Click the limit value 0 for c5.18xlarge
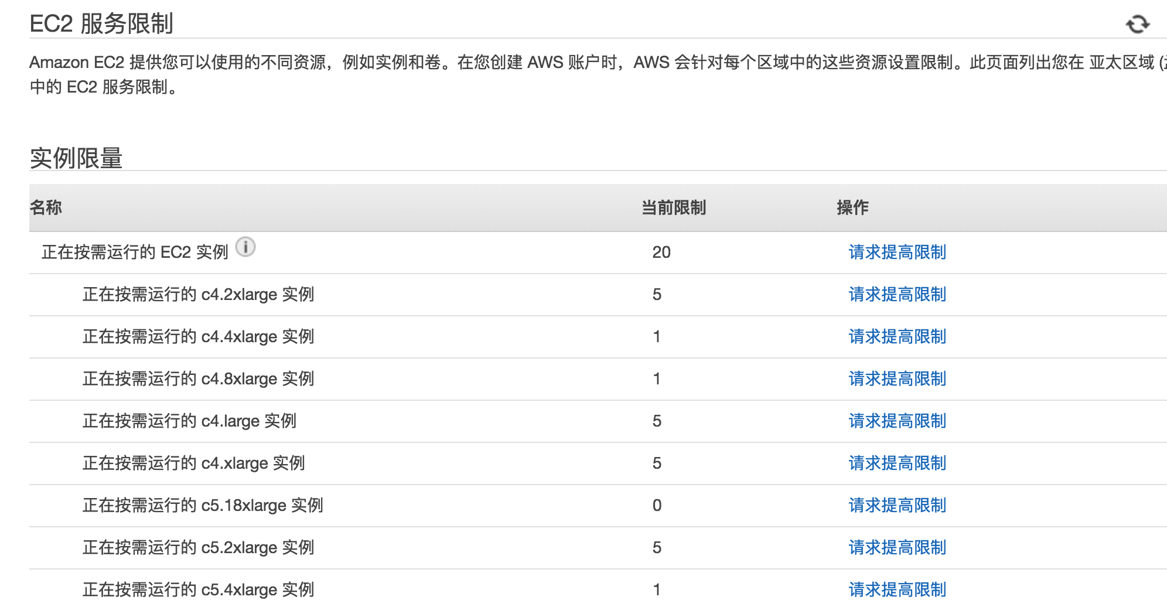 (x=657, y=505)
